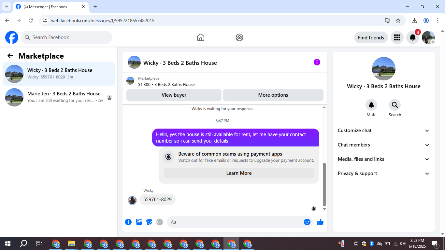Image resolution: width=445 pixels, height=250 pixels.
Task: Open Task View on the taskbar
Action: pyautogui.click(x=39, y=243)
